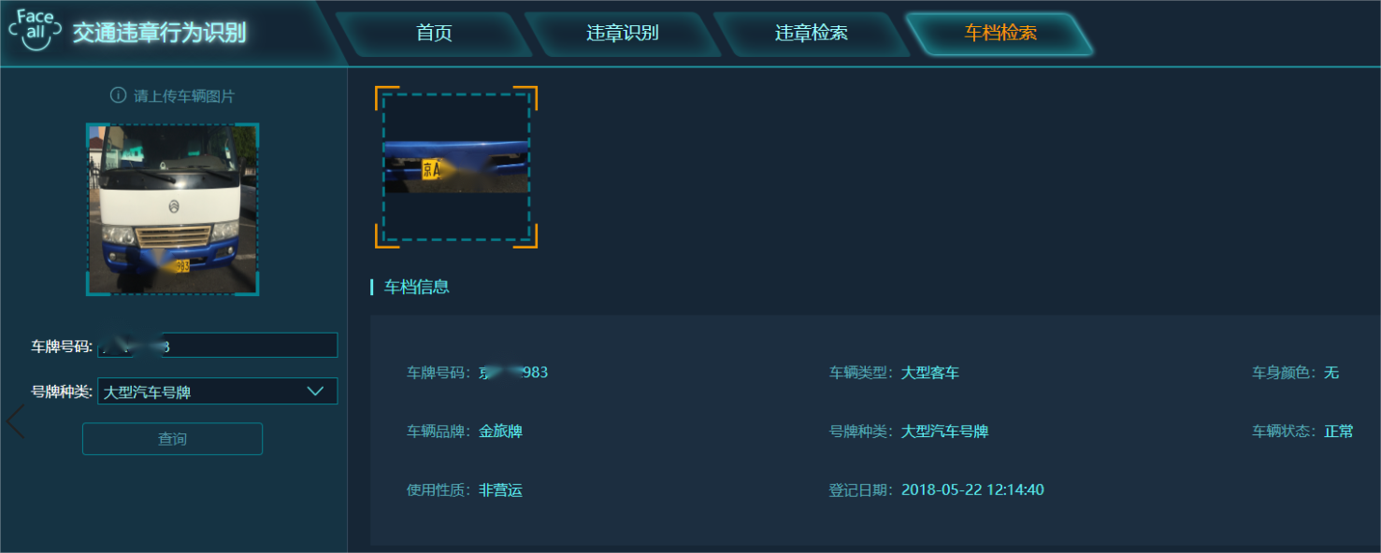Click the 车档信息 section header
The height and width of the screenshot is (553, 1381).
417,287
